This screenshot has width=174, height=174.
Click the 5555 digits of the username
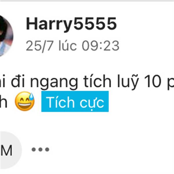point(95,24)
